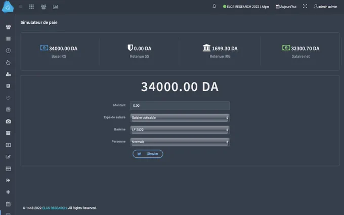
Task: Expand the Personne Normale dropdown
Action: tap(180, 142)
